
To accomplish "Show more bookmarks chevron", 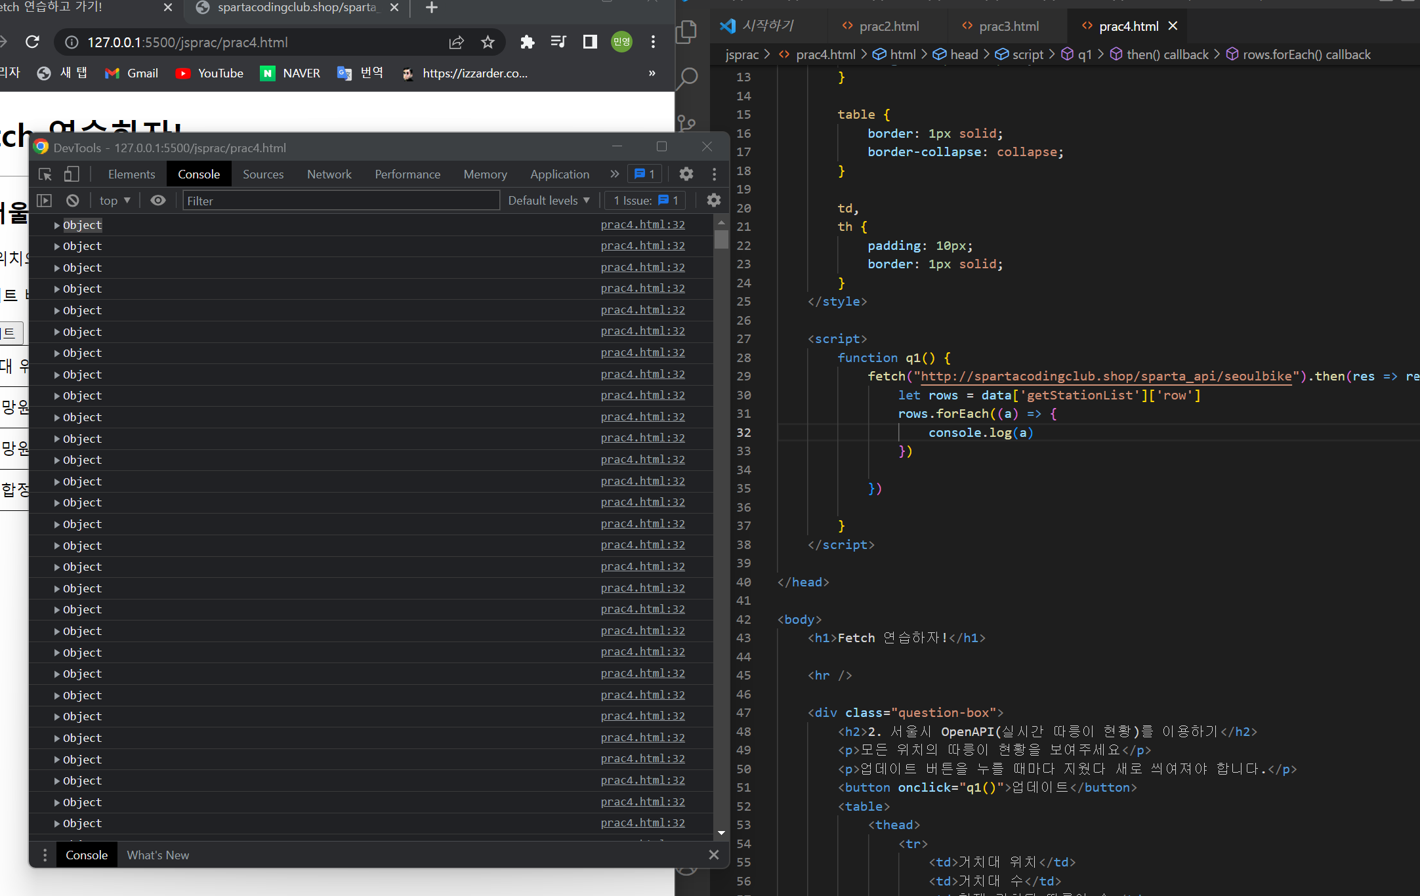I will [x=652, y=73].
